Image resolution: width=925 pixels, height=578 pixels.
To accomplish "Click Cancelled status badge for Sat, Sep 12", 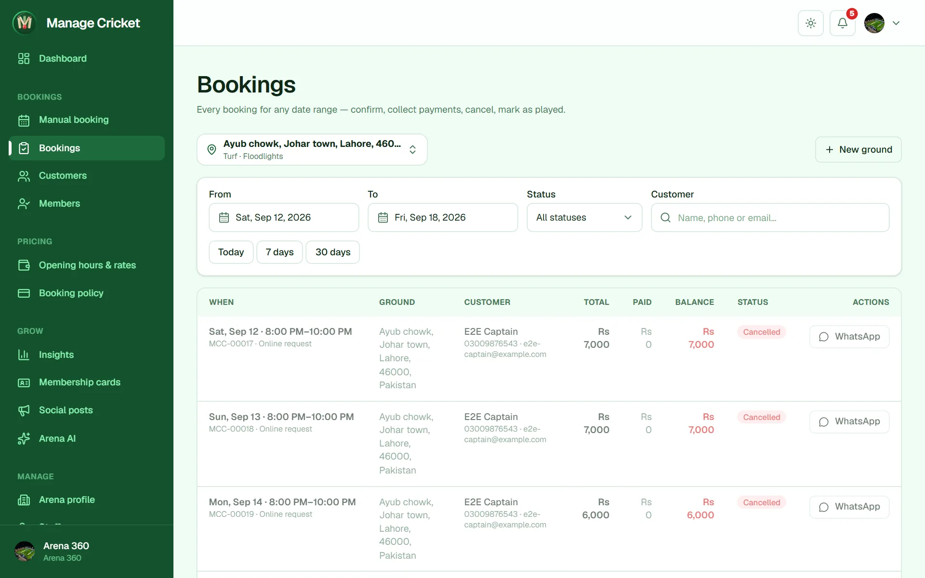I will point(762,332).
